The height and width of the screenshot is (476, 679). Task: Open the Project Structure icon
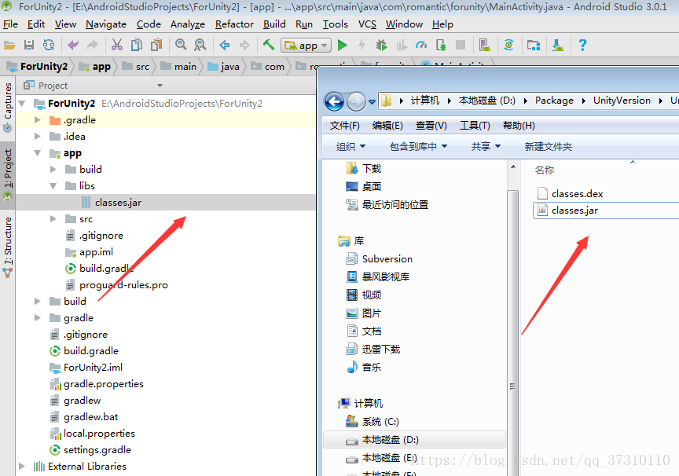(x=534, y=45)
